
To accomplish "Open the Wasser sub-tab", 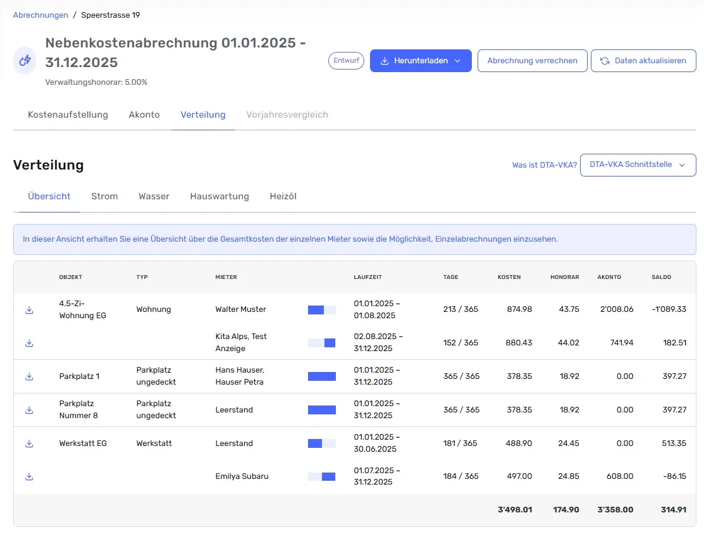I will point(154,196).
